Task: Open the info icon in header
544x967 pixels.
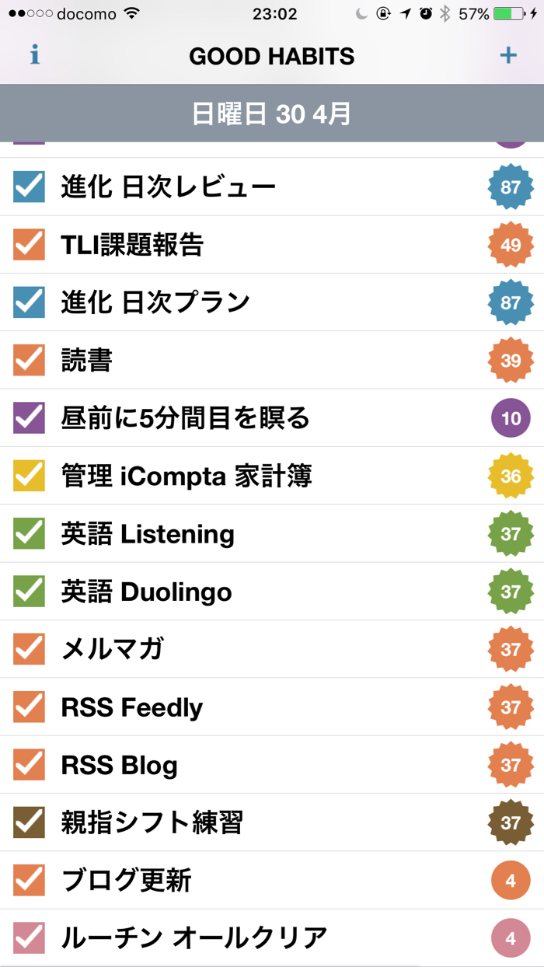Action: pyautogui.click(x=34, y=55)
